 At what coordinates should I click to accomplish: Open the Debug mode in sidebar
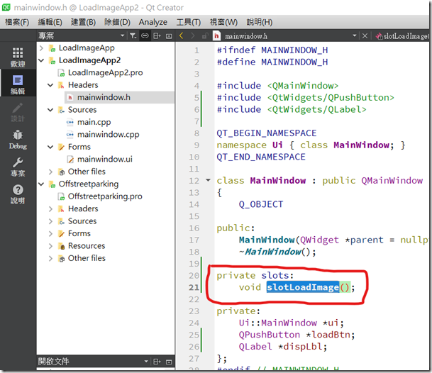(x=18, y=138)
